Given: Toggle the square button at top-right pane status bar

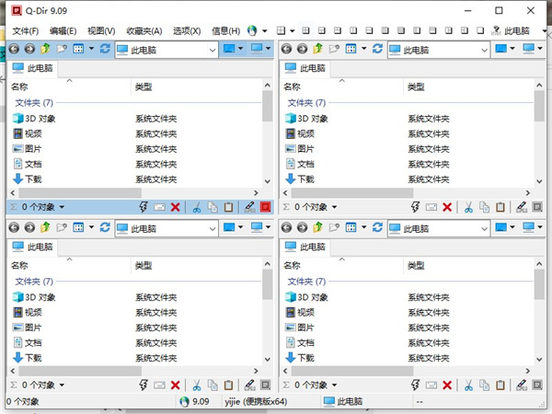Looking at the screenshot, I should pyautogui.click(x=539, y=208).
